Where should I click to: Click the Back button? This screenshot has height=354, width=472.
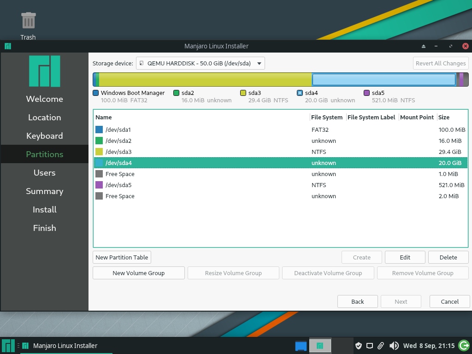coord(358,301)
